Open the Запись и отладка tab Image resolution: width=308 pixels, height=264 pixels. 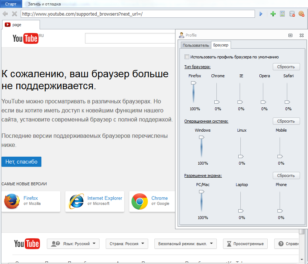(x=44, y=4)
